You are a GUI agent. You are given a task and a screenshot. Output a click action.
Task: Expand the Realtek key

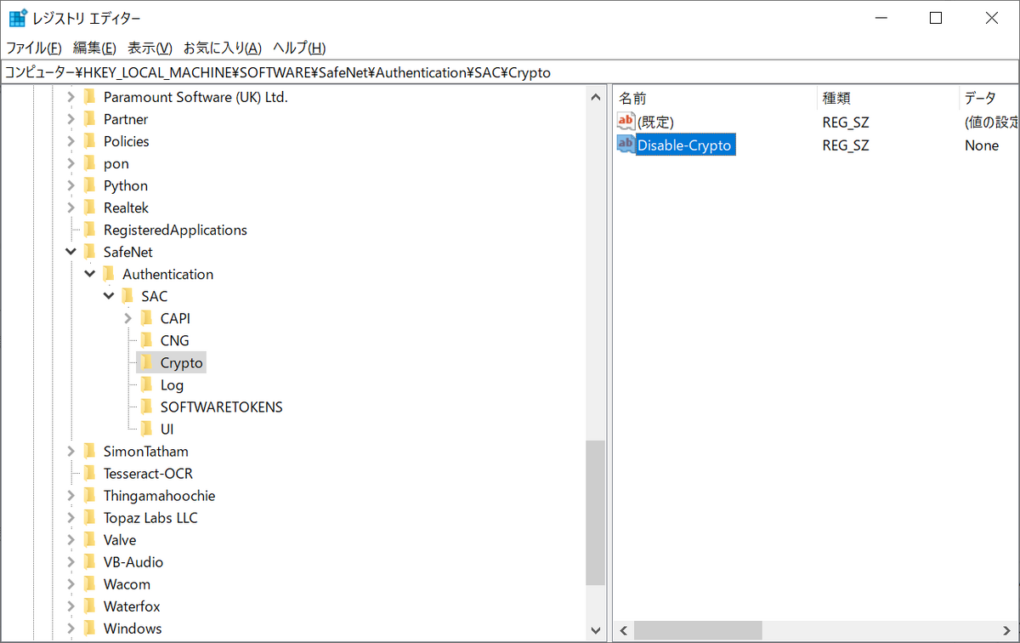point(71,208)
